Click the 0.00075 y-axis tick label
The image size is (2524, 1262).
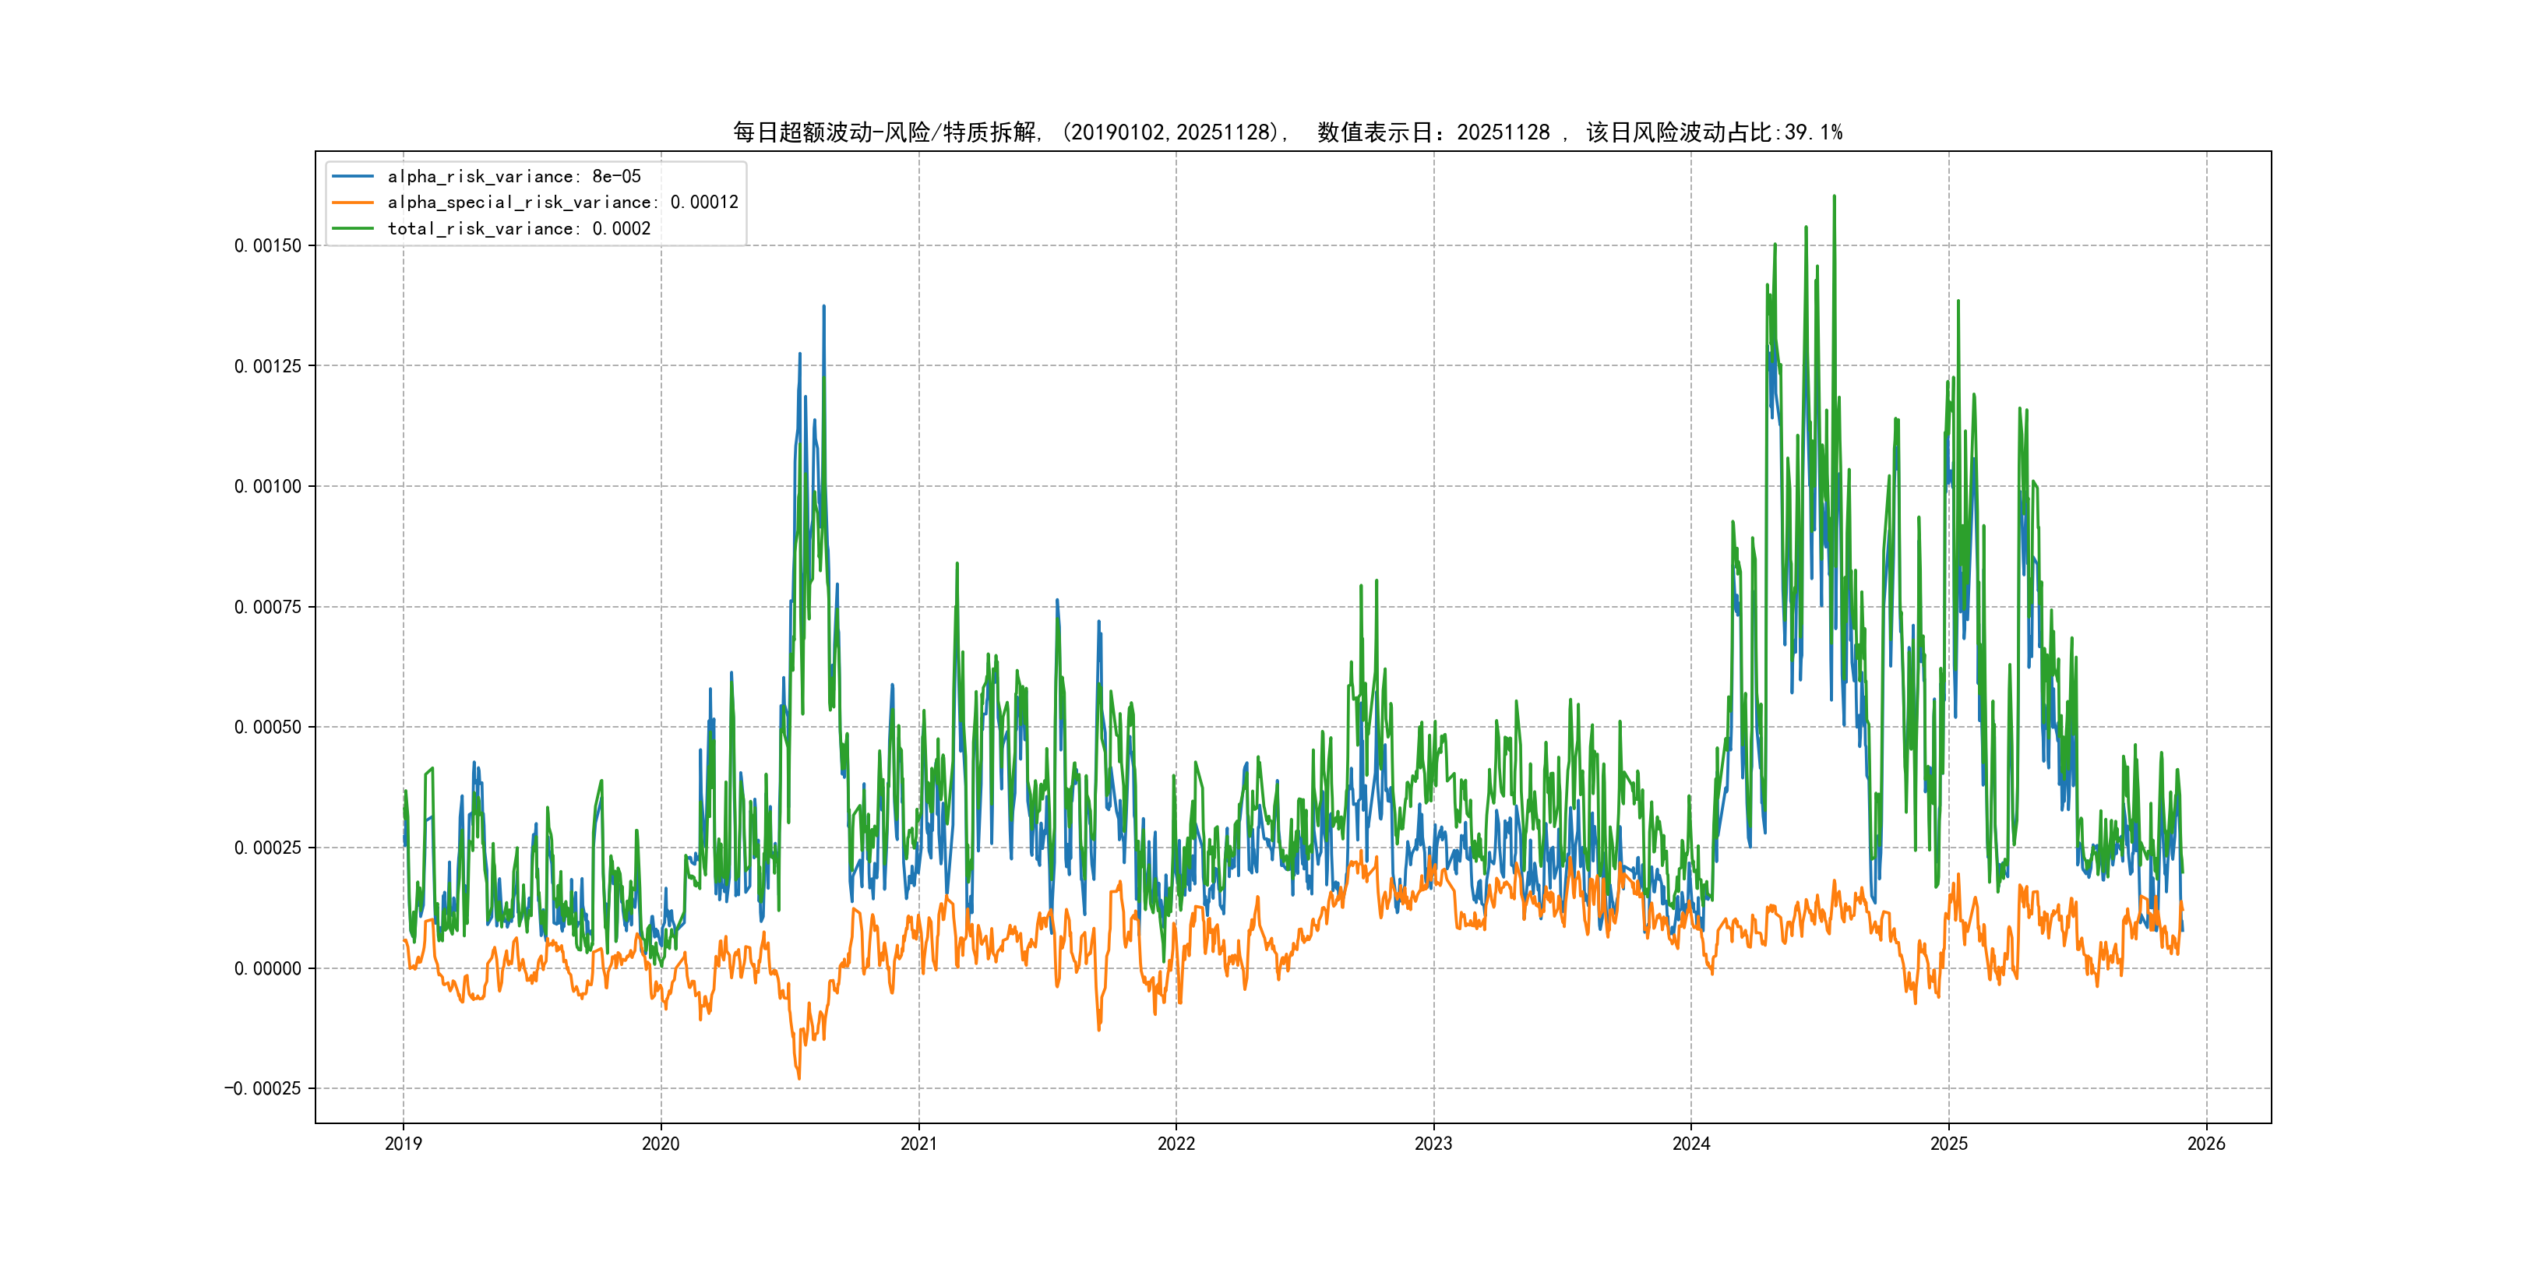(x=267, y=608)
